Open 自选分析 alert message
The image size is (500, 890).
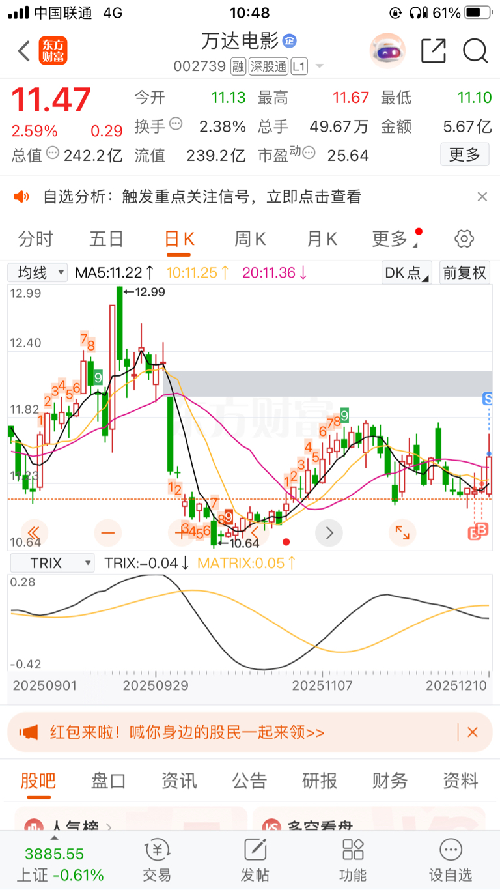point(202,197)
